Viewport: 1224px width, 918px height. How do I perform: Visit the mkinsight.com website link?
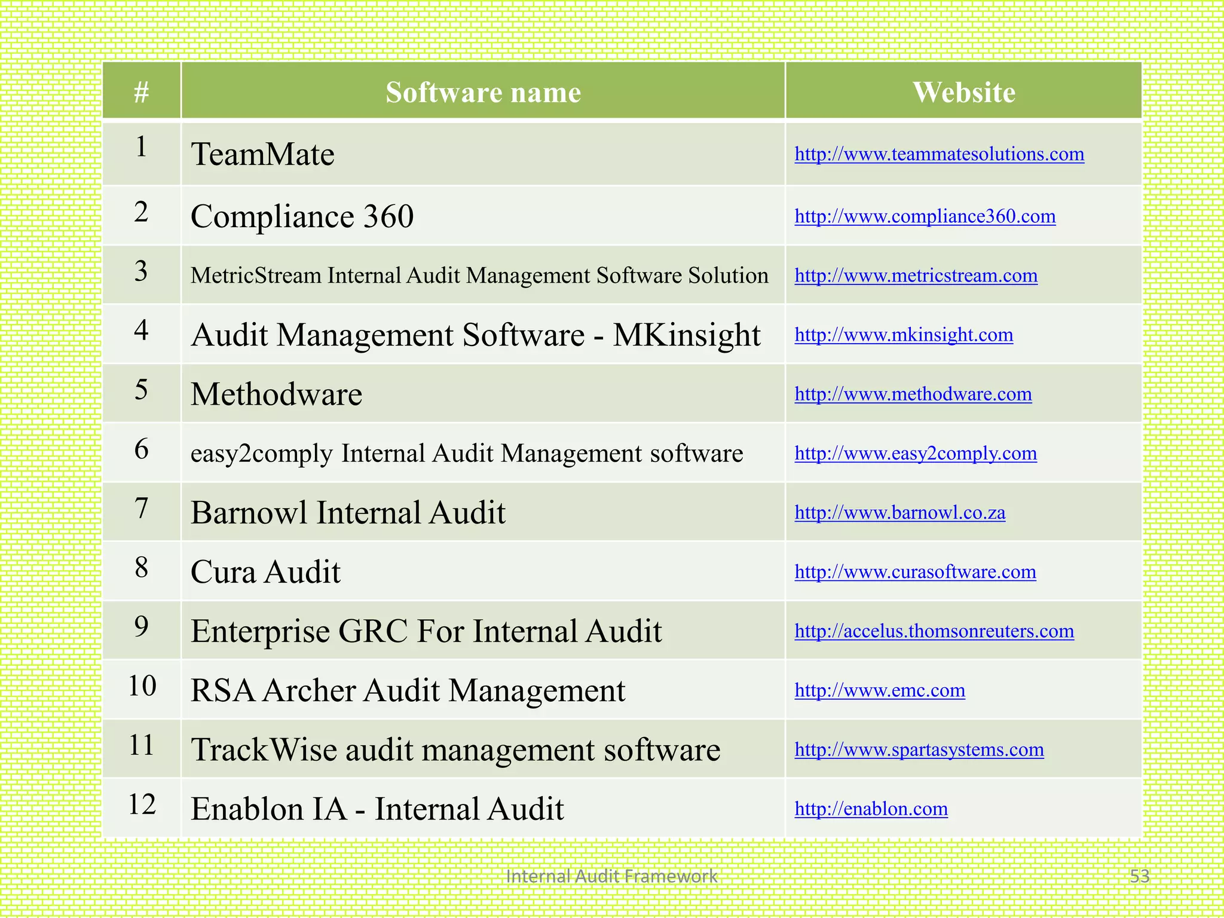[x=904, y=335]
